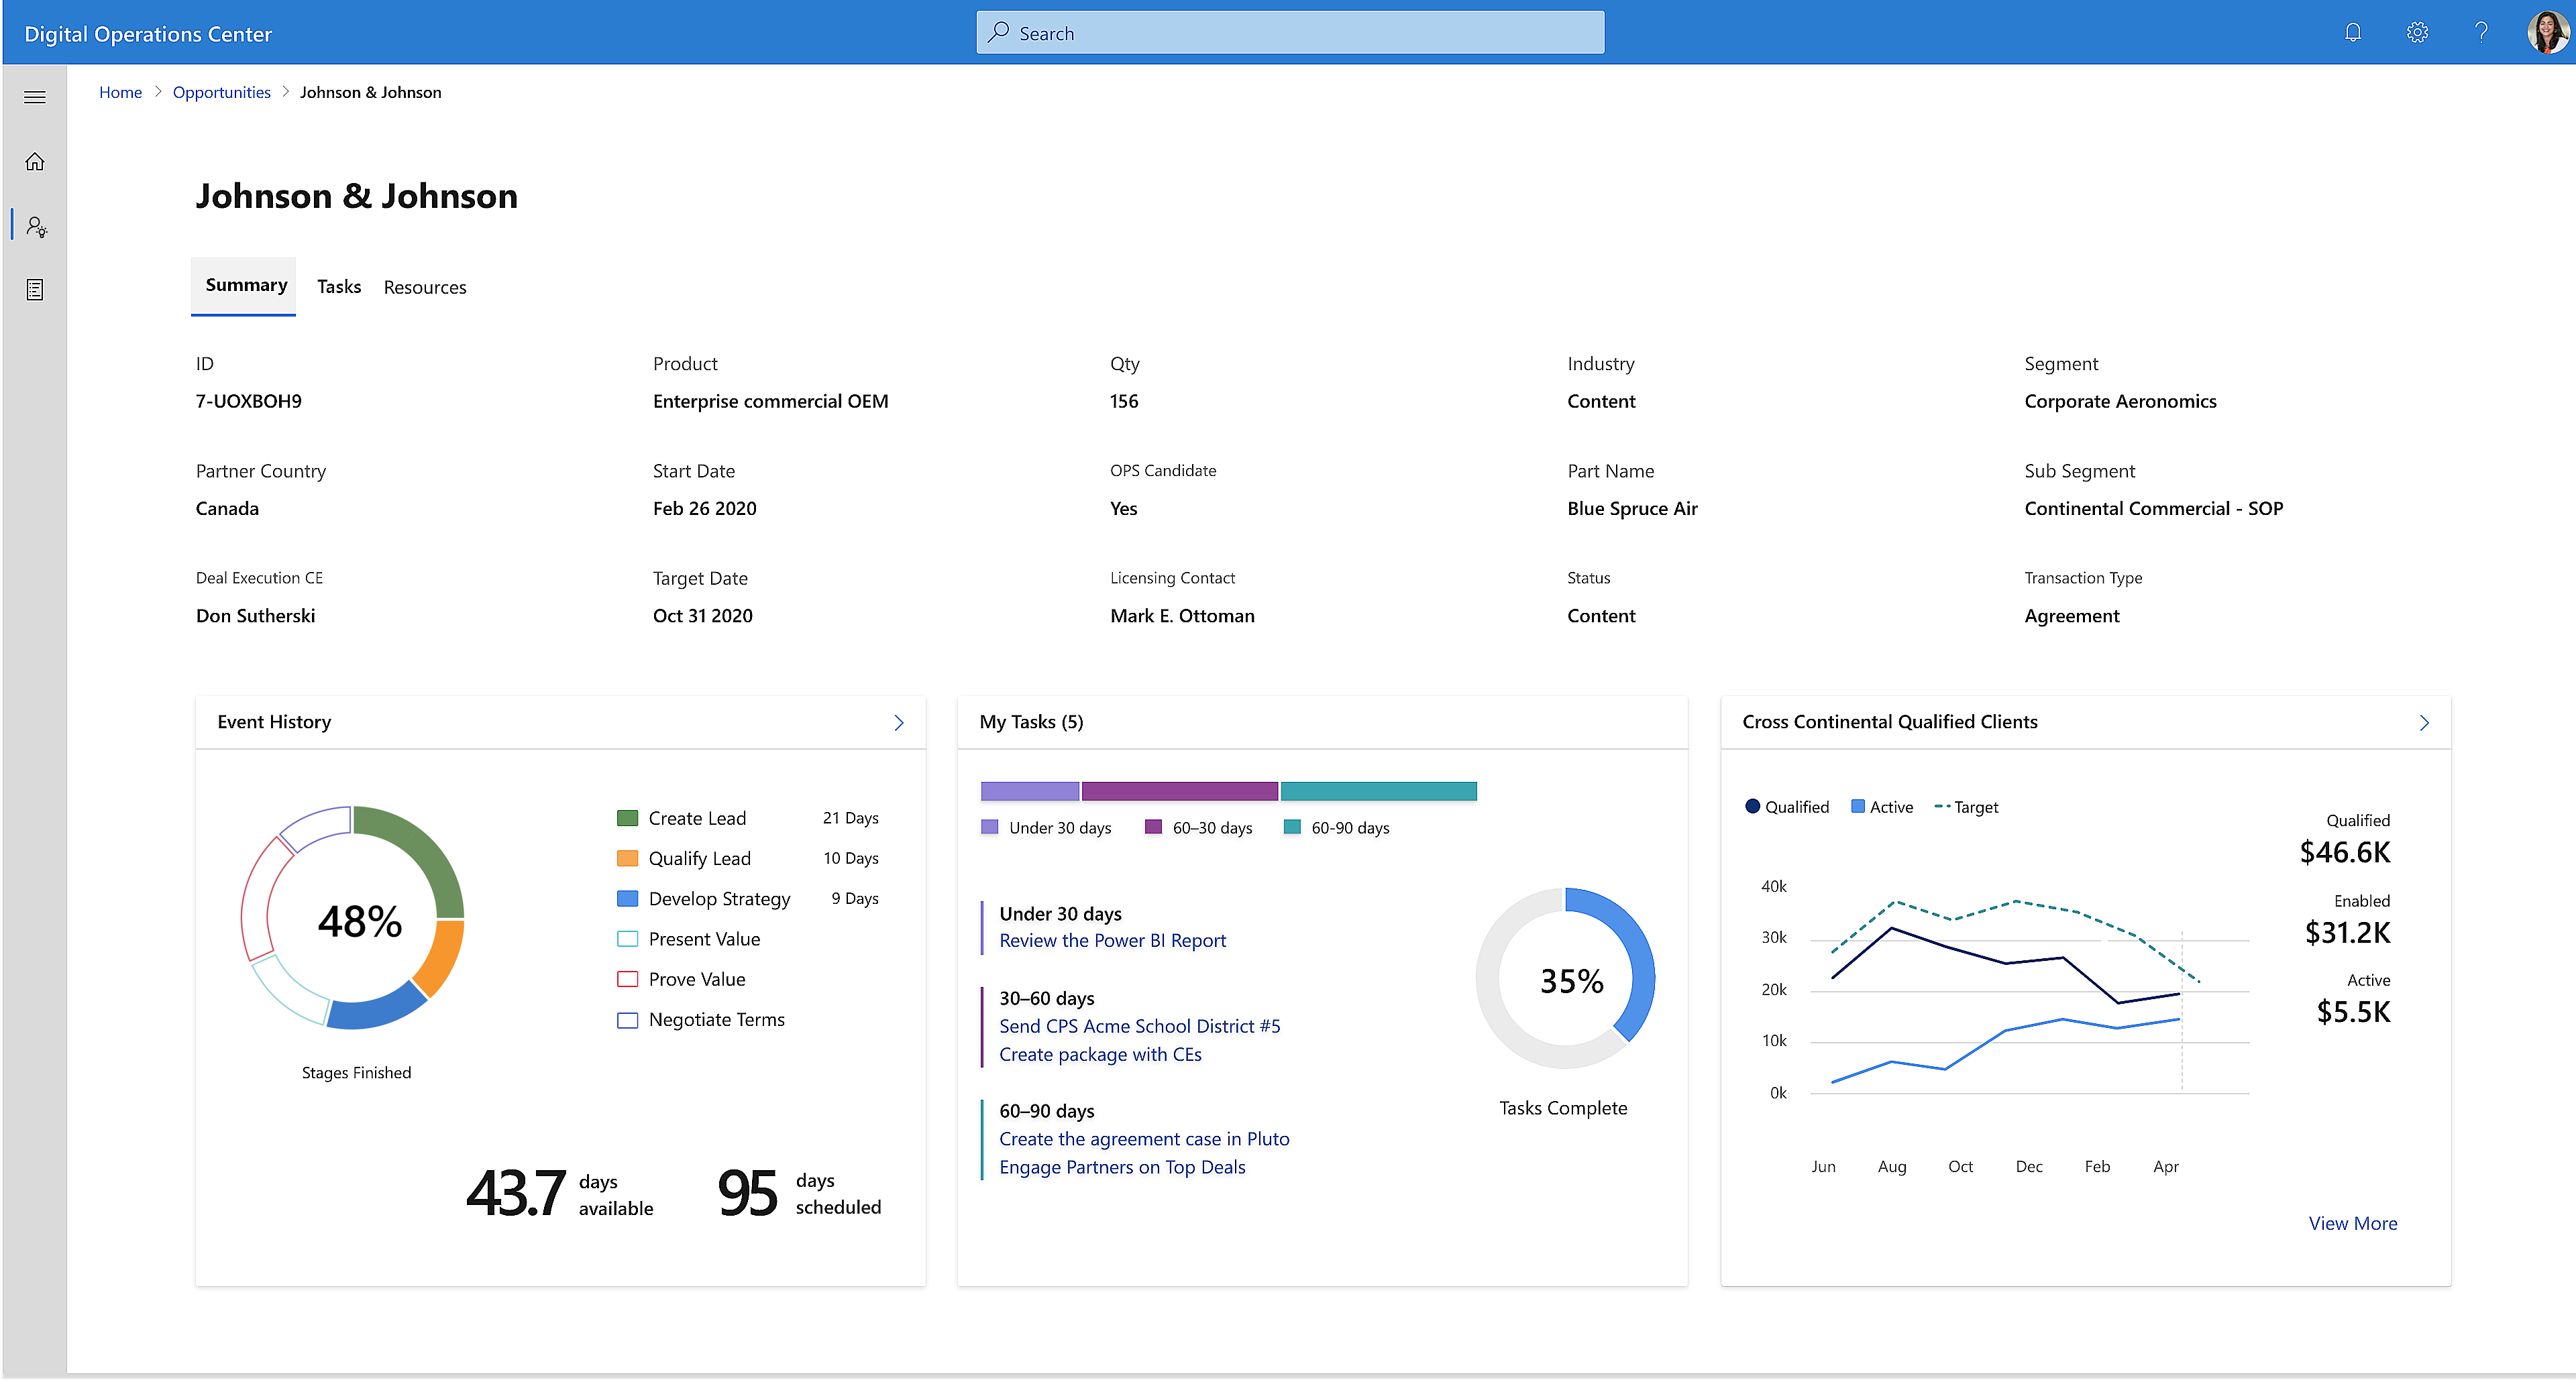Image resolution: width=2576 pixels, height=1380 pixels.
Task: Open Engage Partners on Top Deals
Action: tap(1122, 1167)
